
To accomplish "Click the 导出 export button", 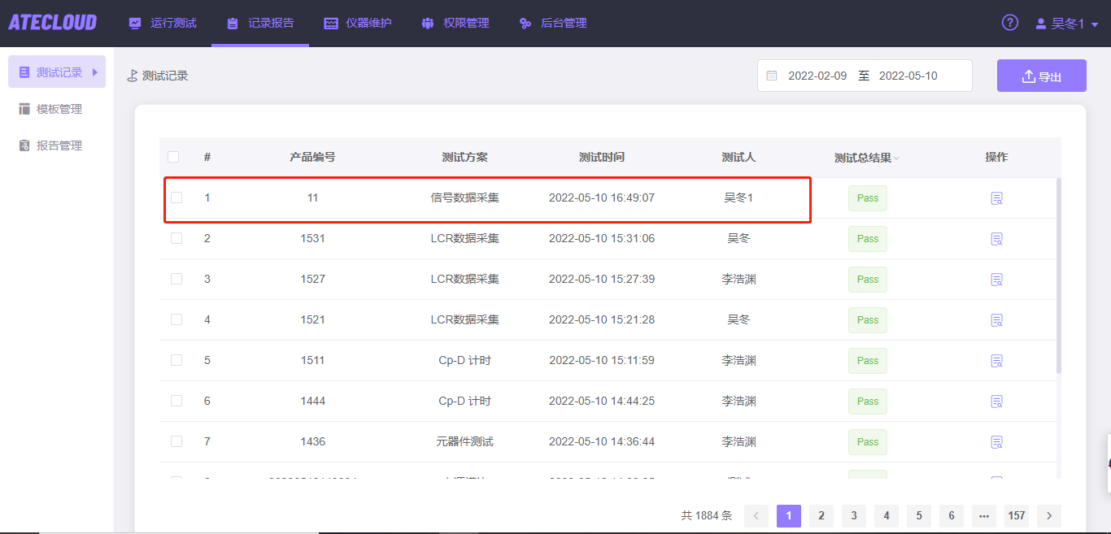I will [1041, 75].
